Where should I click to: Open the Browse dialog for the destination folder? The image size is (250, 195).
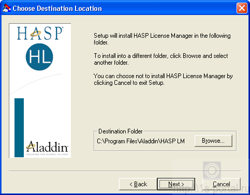click(213, 141)
